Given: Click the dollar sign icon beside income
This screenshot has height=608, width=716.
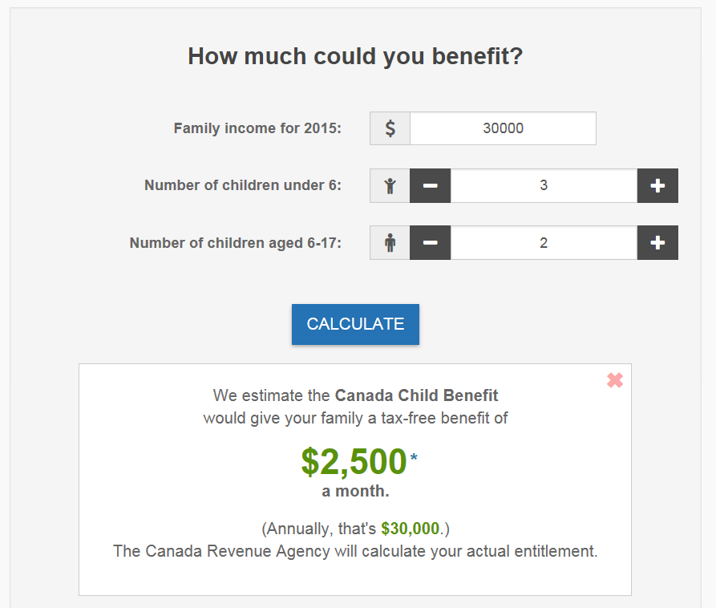Looking at the screenshot, I should pyautogui.click(x=390, y=128).
